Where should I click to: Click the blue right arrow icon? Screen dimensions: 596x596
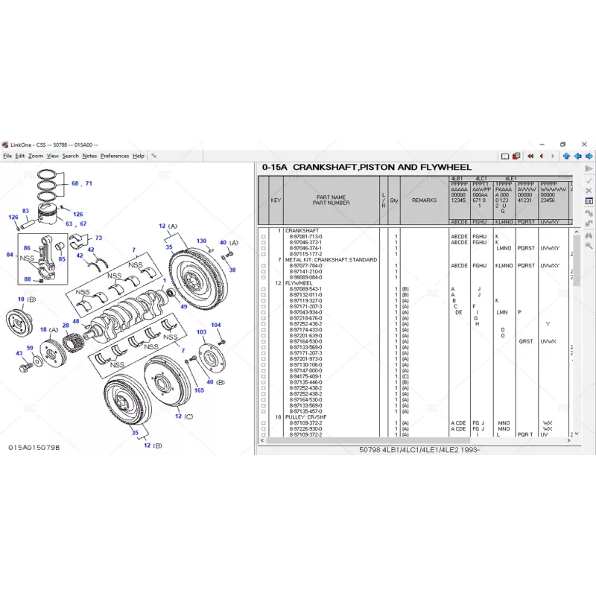(x=589, y=156)
